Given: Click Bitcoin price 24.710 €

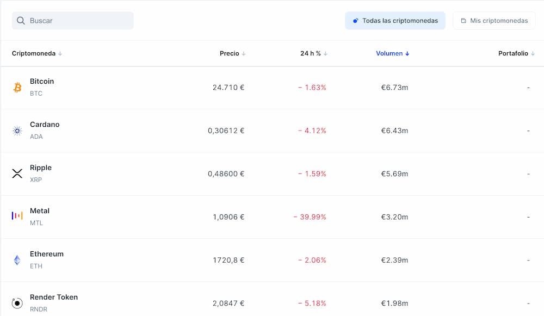Looking at the screenshot, I should point(228,88).
